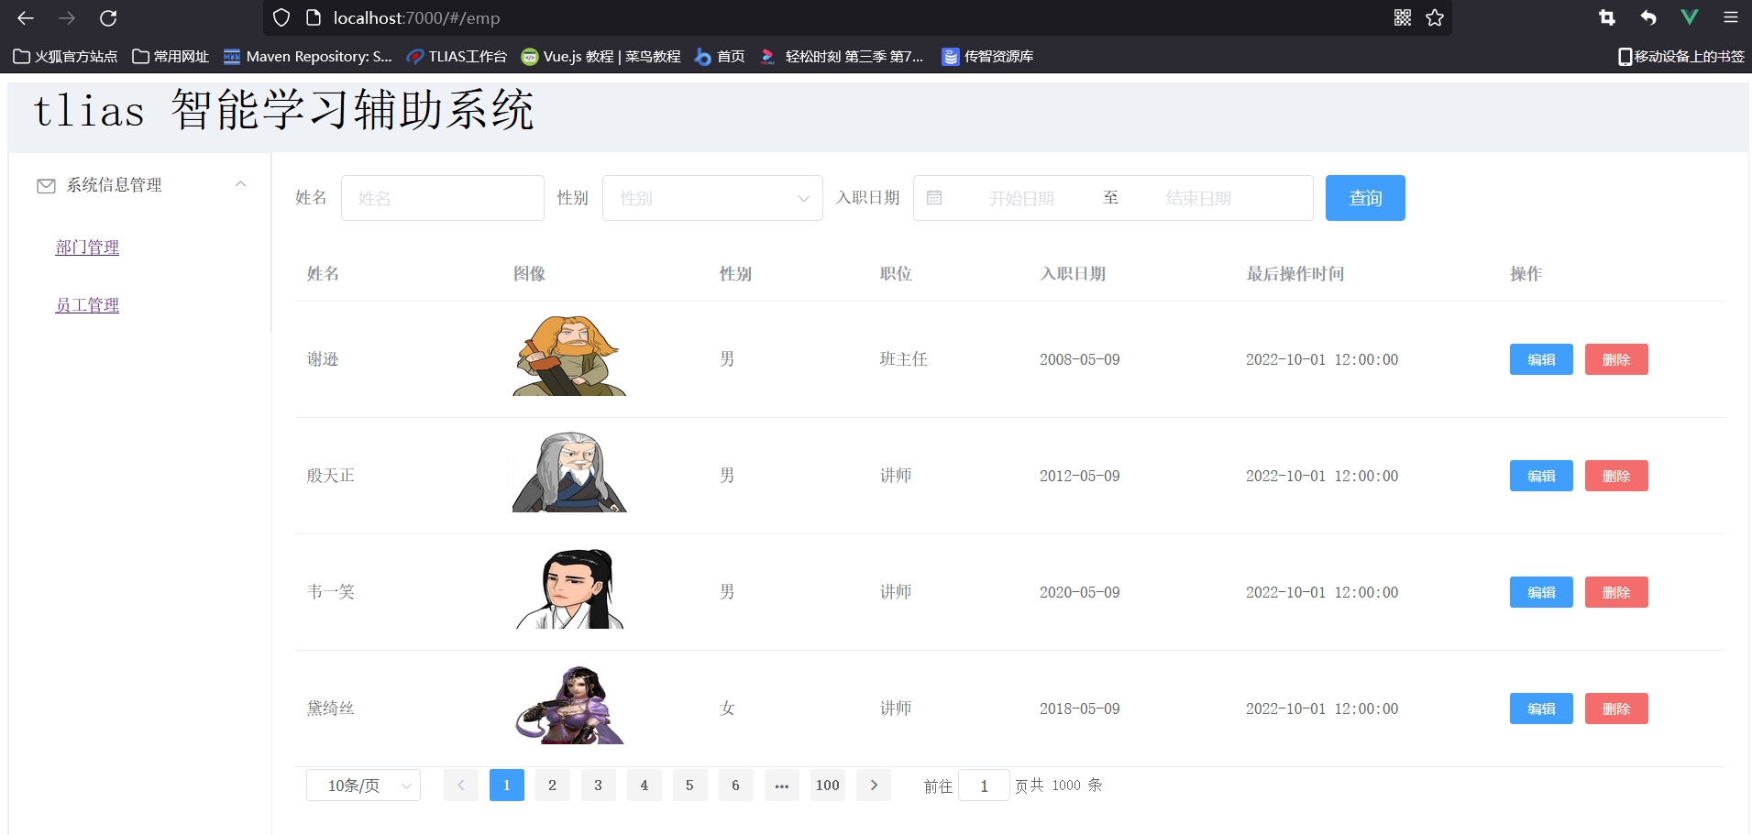Click the browser reload icon
The width and height of the screenshot is (1752, 835).
[x=108, y=18]
